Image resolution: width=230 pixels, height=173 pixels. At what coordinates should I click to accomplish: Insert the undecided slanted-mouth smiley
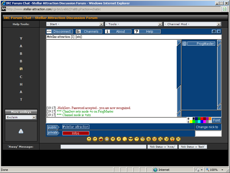click(x=166, y=139)
